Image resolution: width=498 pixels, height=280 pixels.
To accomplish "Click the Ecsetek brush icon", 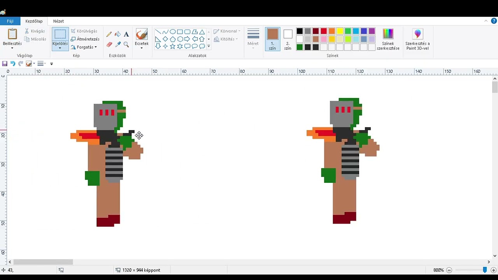I will pyautogui.click(x=142, y=34).
